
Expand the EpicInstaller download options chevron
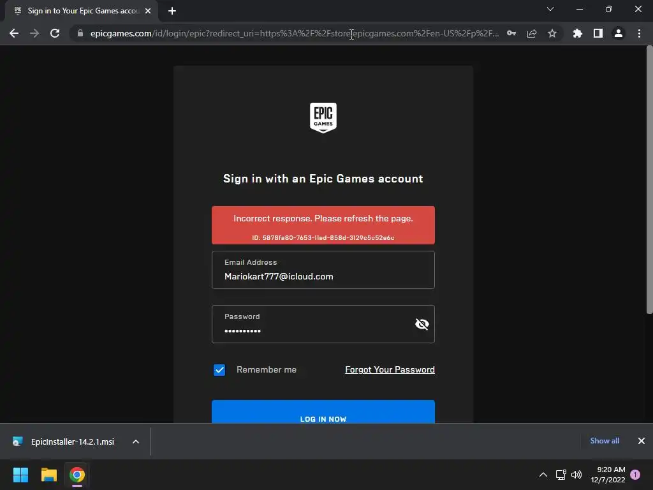tap(136, 442)
